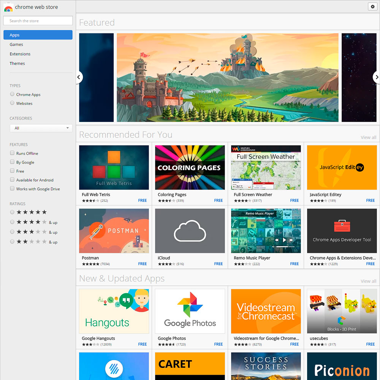
Task: Open Videostream for Chromecast tile
Action: click(266, 311)
